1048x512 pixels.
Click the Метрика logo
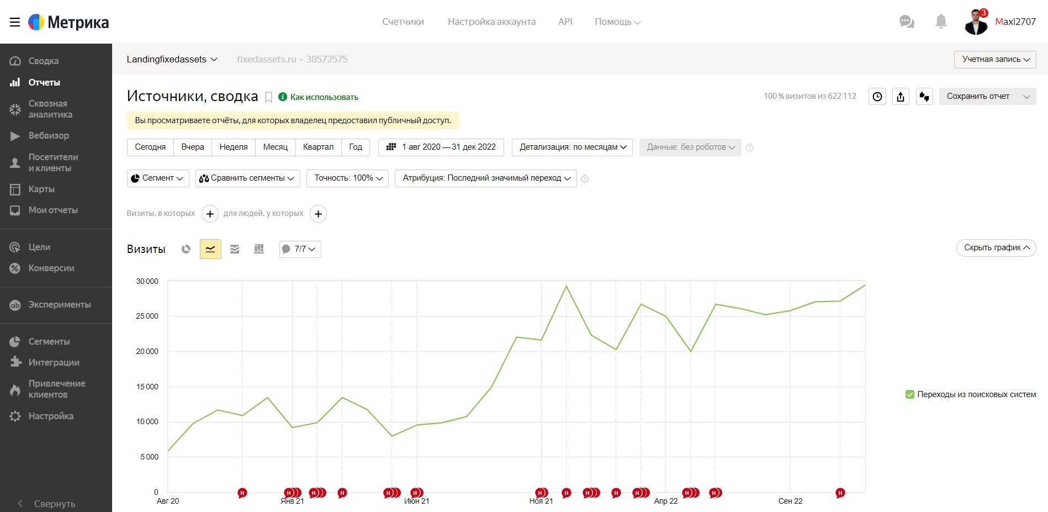pos(68,22)
